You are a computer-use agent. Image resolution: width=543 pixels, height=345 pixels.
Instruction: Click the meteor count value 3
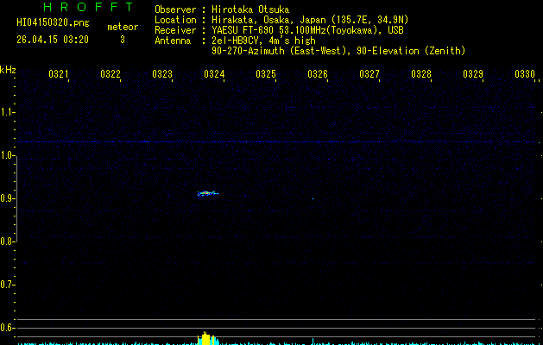123,40
